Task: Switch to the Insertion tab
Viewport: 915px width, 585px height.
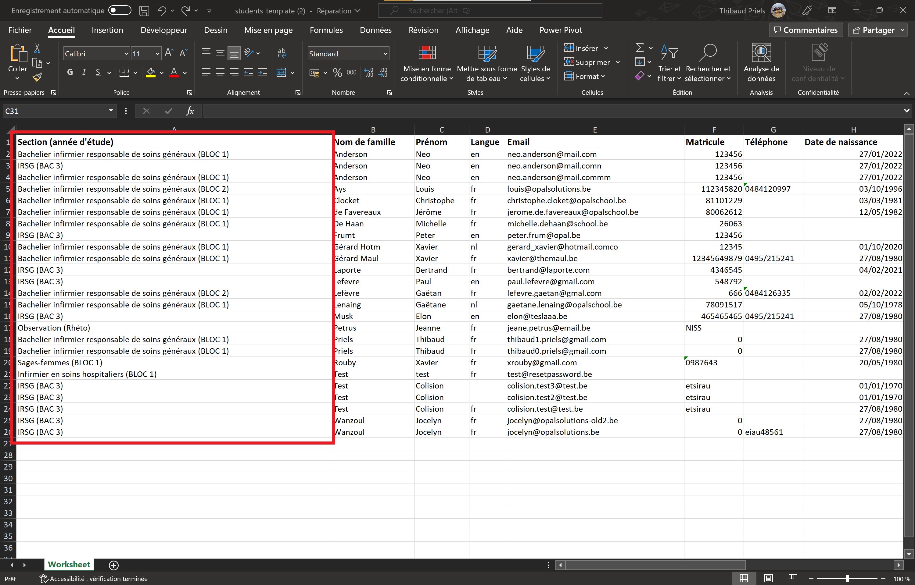Action: [x=107, y=30]
